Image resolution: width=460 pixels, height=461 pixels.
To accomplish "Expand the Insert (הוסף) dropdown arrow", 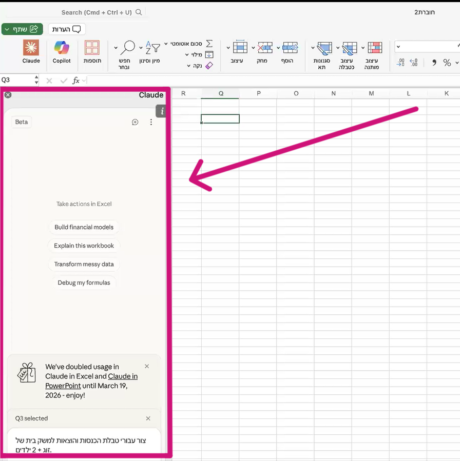I will (278, 48).
